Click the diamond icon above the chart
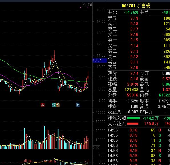Image resolution: width=170 pixels, height=165 pixels. [84, 5]
